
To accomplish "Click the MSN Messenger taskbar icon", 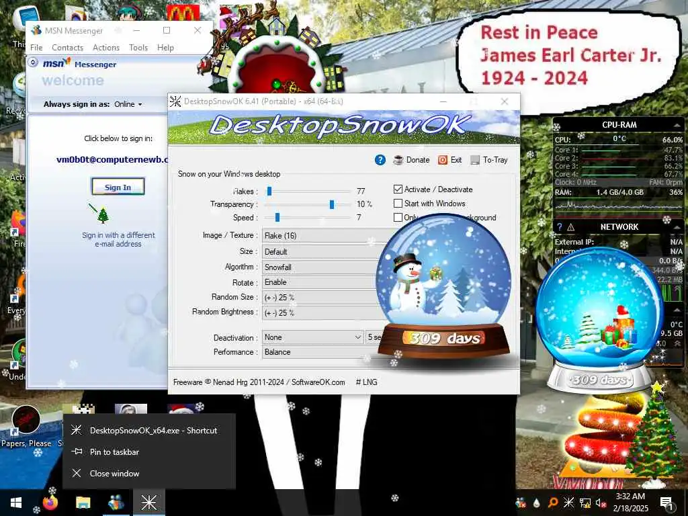I will point(116,503).
